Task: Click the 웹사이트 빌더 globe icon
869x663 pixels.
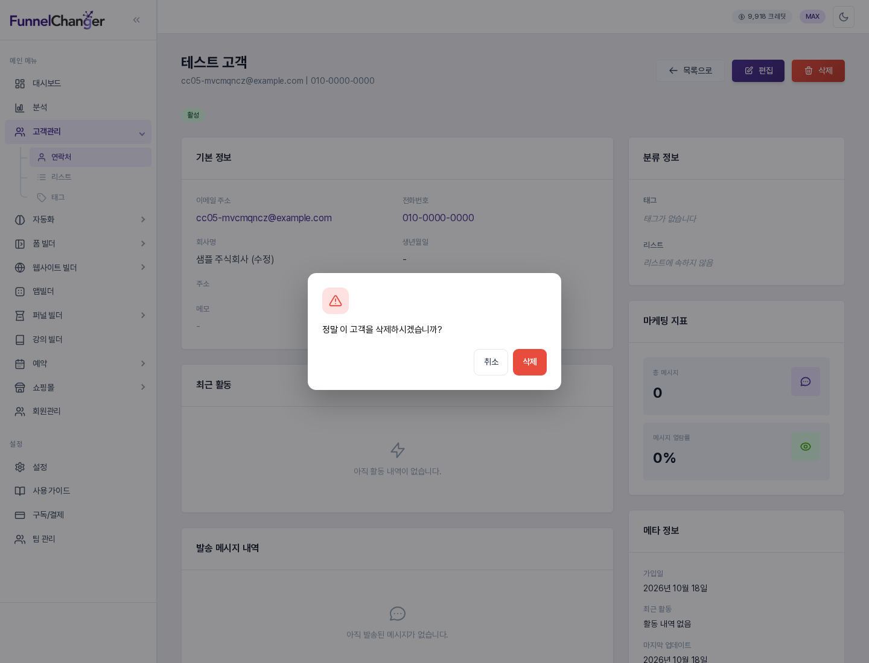Action: pyautogui.click(x=20, y=268)
